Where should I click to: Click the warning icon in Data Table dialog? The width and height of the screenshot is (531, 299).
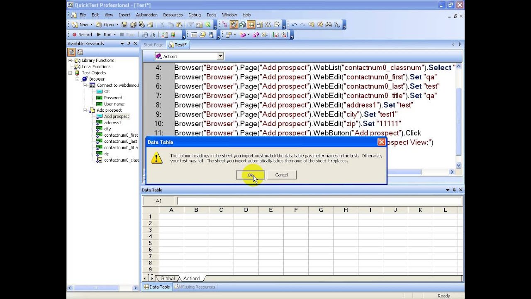click(x=156, y=158)
